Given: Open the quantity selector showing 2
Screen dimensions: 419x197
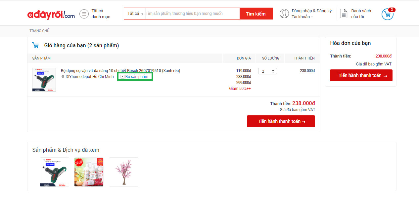Looking at the screenshot, I should tap(267, 71).
